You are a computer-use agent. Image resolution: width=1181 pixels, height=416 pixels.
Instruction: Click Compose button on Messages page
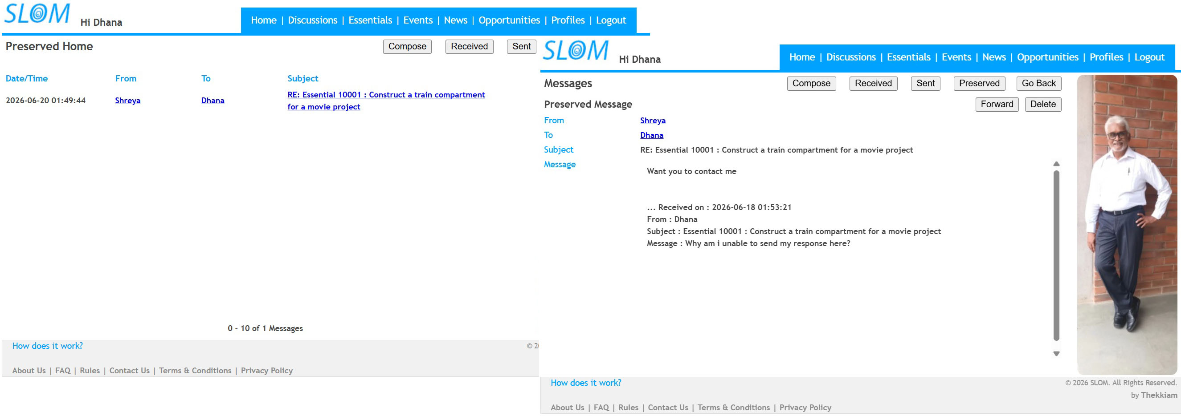point(812,84)
